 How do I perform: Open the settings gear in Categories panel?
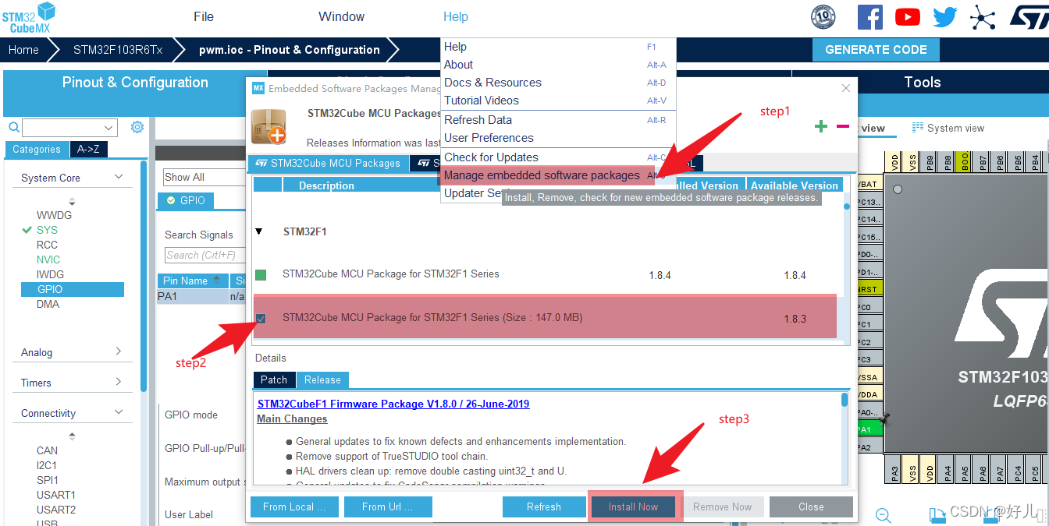[137, 127]
